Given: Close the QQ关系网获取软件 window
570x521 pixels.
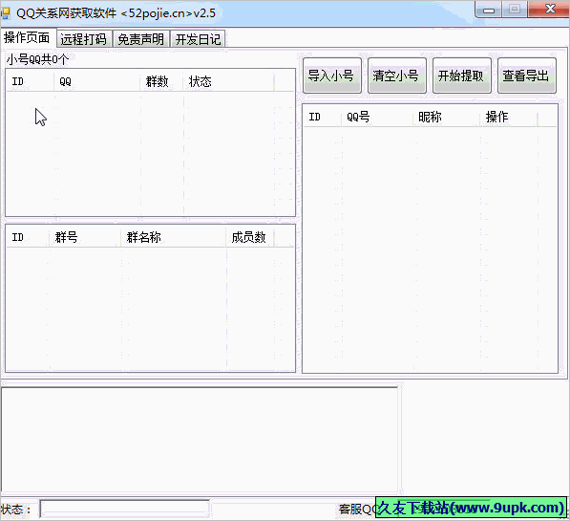Looking at the screenshot, I should click(548, 10).
